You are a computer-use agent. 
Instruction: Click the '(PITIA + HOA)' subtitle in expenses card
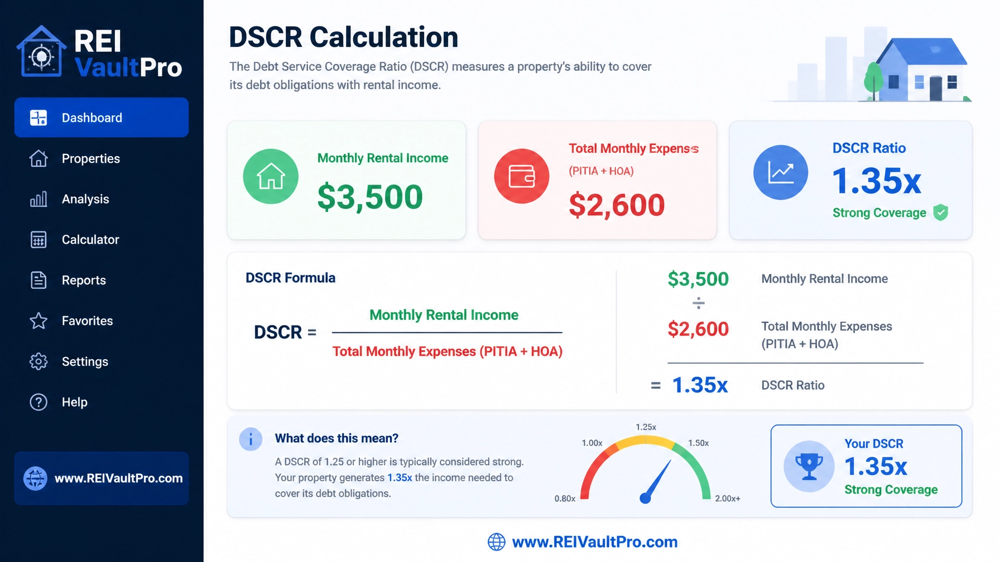[601, 171]
